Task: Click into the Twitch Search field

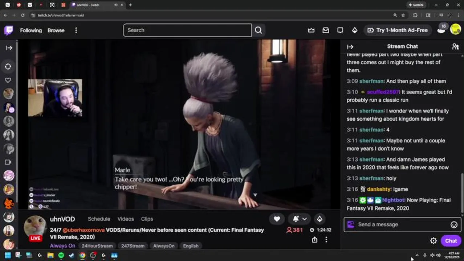Action: 187,30
